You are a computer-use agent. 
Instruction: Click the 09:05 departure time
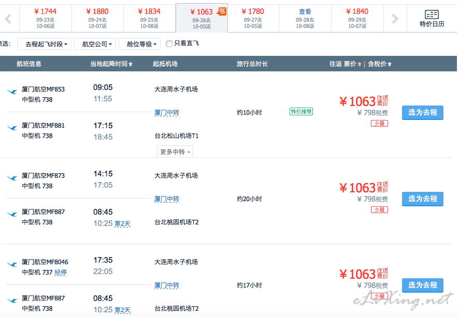[x=103, y=87]
